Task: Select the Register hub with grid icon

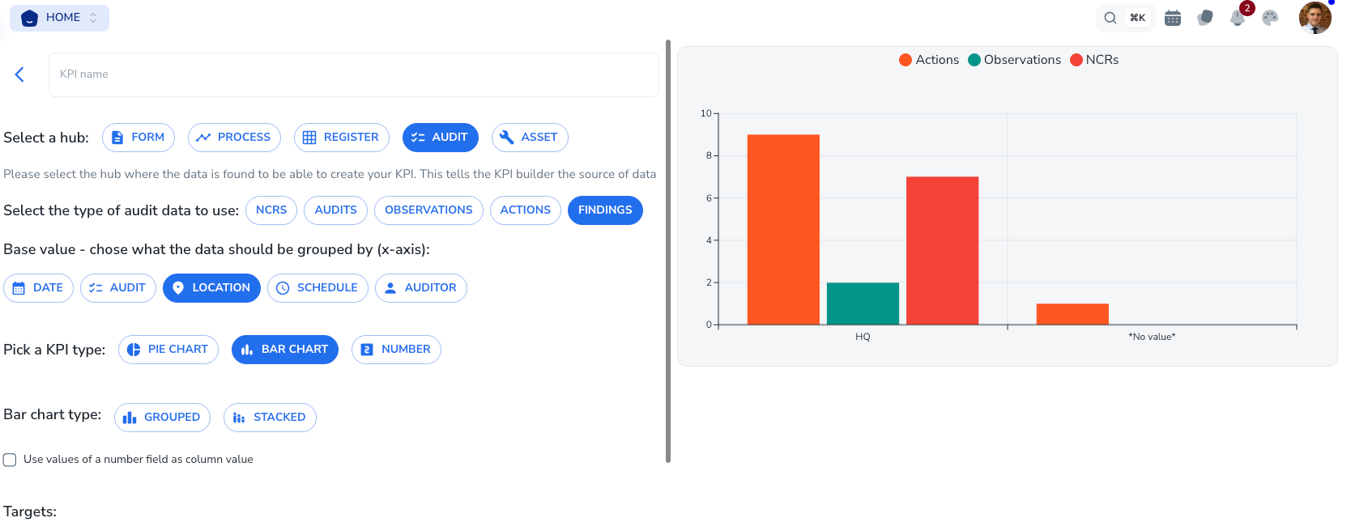Action: 342,138
